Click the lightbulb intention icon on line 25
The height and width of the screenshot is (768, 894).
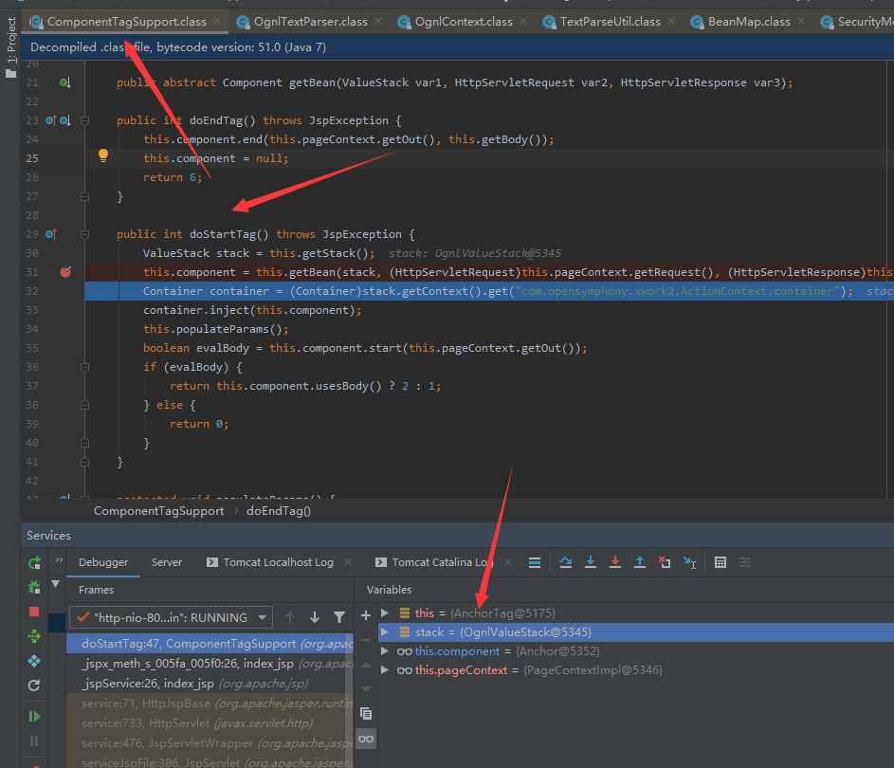104,157
